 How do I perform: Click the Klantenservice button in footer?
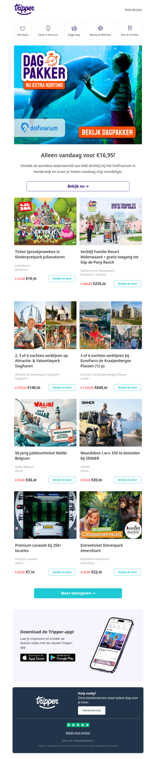pos(92,710)
